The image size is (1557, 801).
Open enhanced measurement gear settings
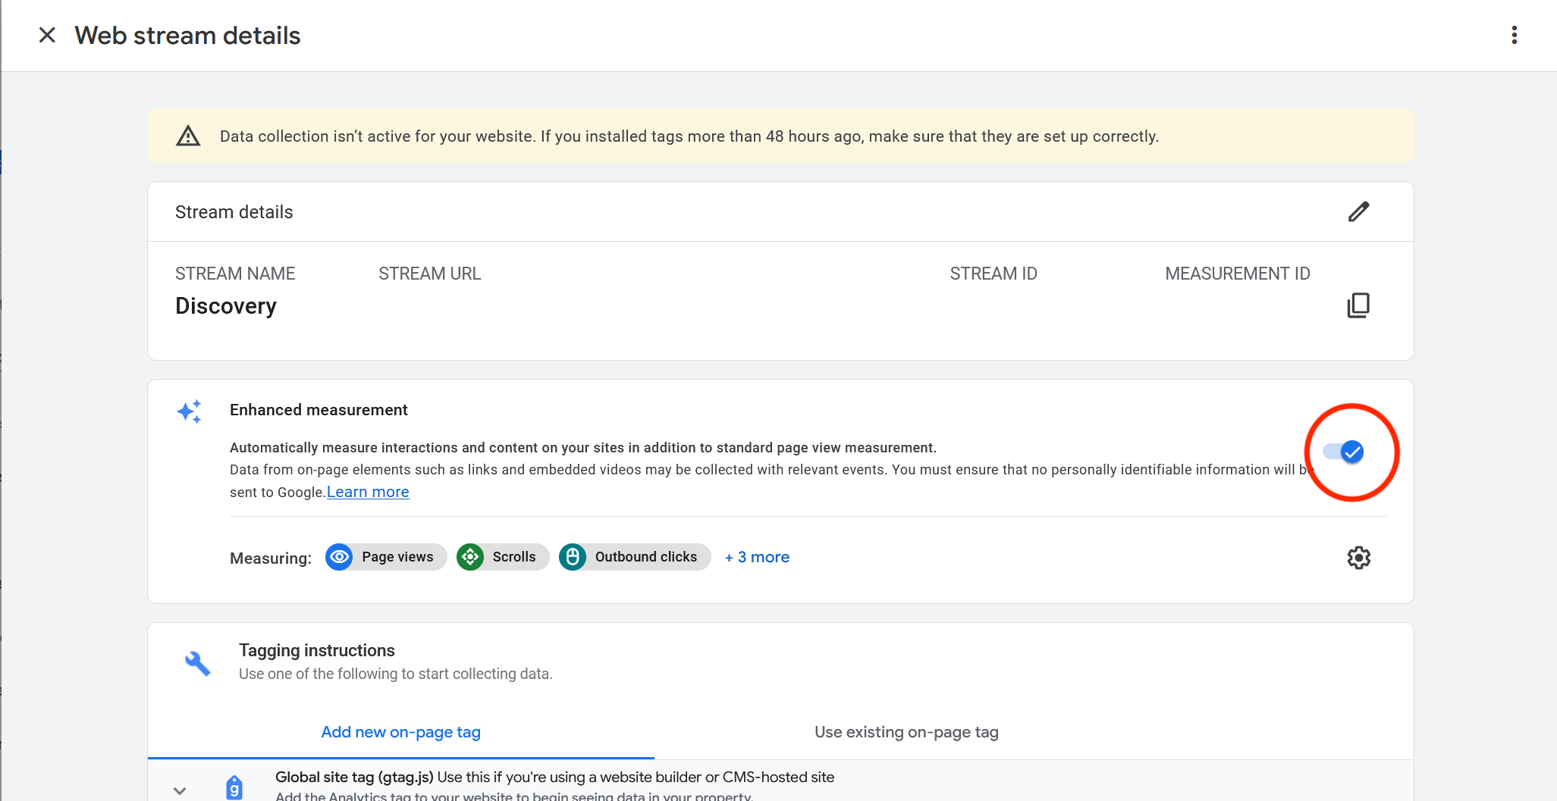(1358, 558)
